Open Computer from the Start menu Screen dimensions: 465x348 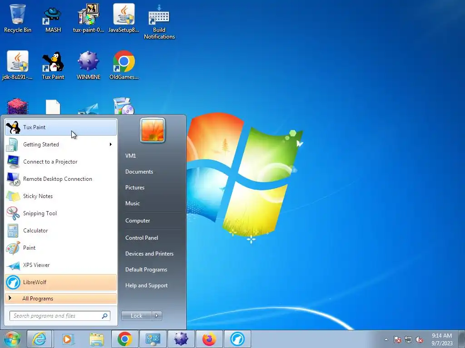click(138, 221)
